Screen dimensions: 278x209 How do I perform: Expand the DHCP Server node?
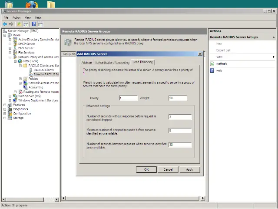(x=10, y=44)
